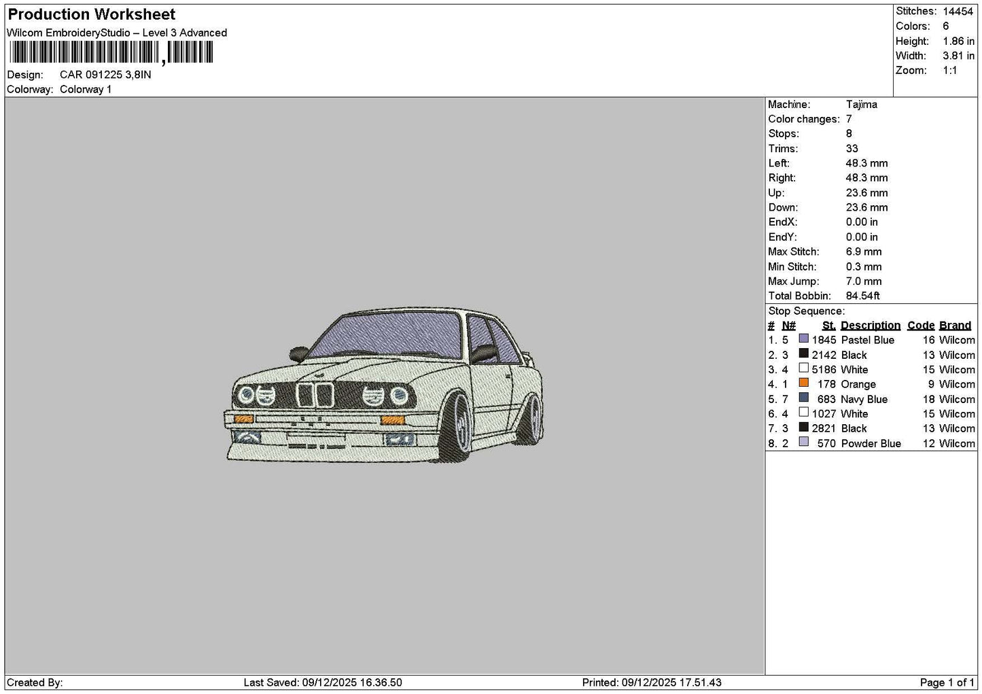982x694 pixels.
Task: Click the 'Pastel Blue' description text
Action: tap(867, 340)
